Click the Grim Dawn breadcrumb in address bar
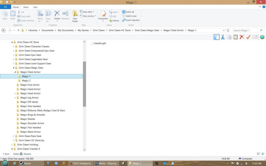The height and width of the screenshot is (166, 266). pyautogui.click(x=99, y=30)
